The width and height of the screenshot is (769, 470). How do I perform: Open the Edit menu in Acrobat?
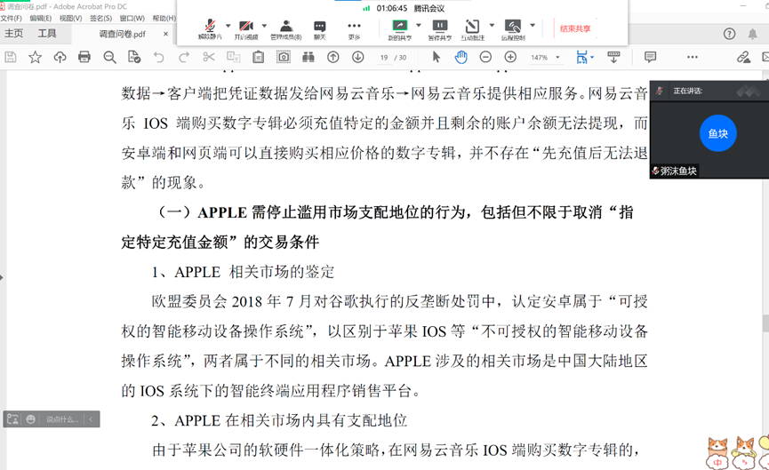40,18
